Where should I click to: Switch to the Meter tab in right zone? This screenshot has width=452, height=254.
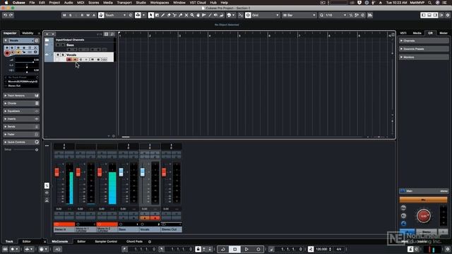click(x=444, y=33)
